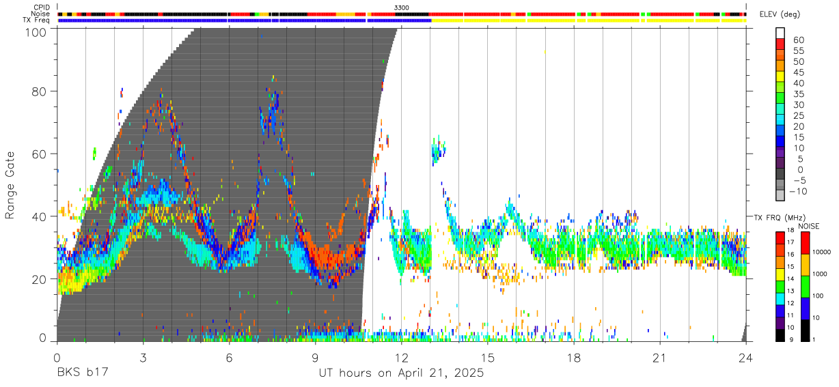The image size is (839, 387).
Task: Click the 24 UT hour tick label
Action: click(x=745, y=357)
